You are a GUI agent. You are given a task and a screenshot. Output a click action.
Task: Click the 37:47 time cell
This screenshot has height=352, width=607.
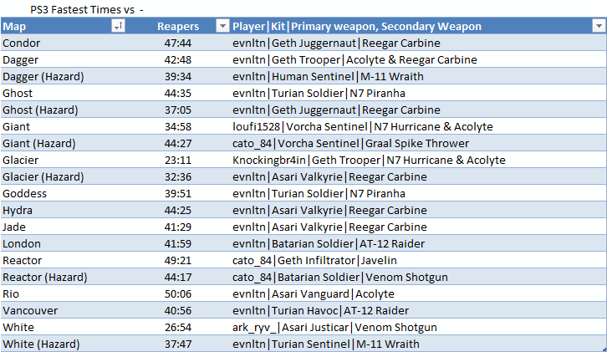178,344
